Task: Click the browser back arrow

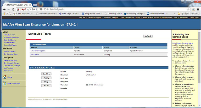Action: tap(4, 9)
